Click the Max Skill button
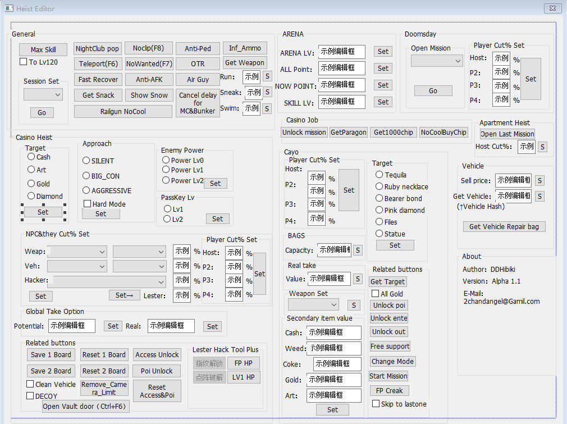Screen dimensions: 567x424 click(43, 49)
